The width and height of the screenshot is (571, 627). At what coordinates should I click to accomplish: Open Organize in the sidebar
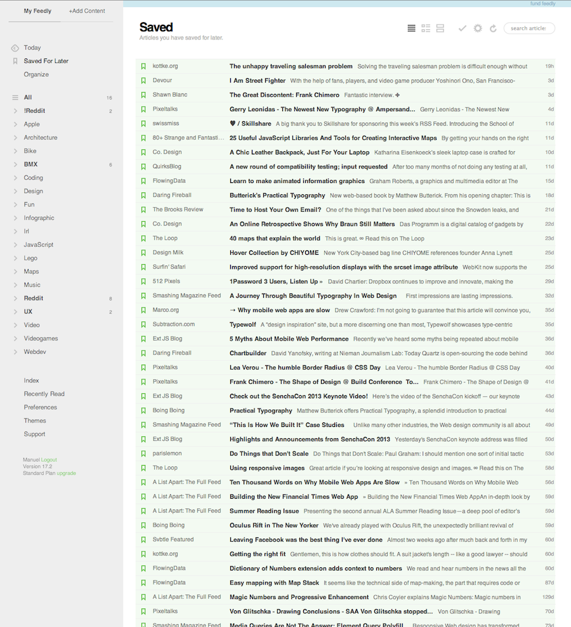tap(36, 74)
